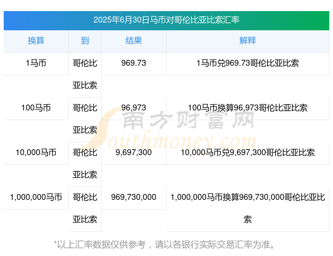The image size is (333, 256).
Task: Click the explanation 1,000,000马币换算969,730,000哥伦比亚比索
Action: click(x=248, y=208)
